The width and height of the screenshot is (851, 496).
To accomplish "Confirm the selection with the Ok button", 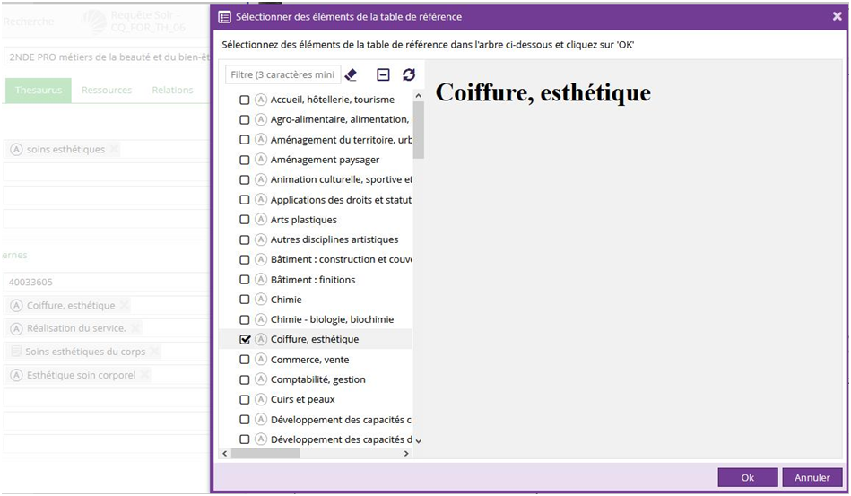I will 747,477.
